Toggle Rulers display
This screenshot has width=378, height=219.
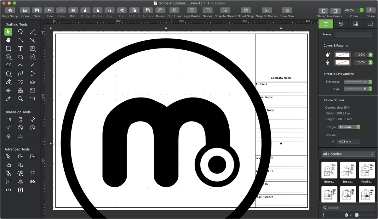click(x=160, y=10)
